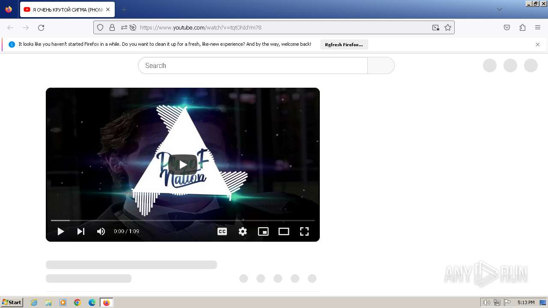
Task: Skip to next video in player
Action: pos(81,231)
